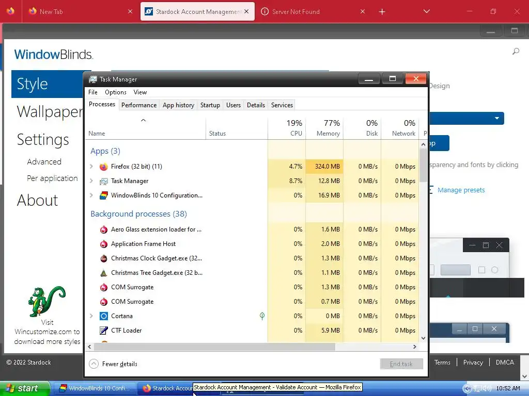Open the Manage presets link

coord(461,190)
